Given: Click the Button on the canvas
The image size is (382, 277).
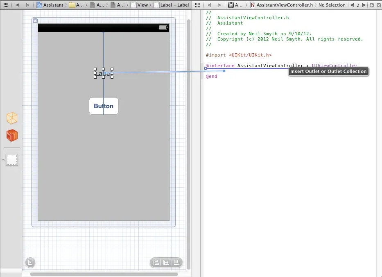Looking at the screenshot, I should (104, 106).
